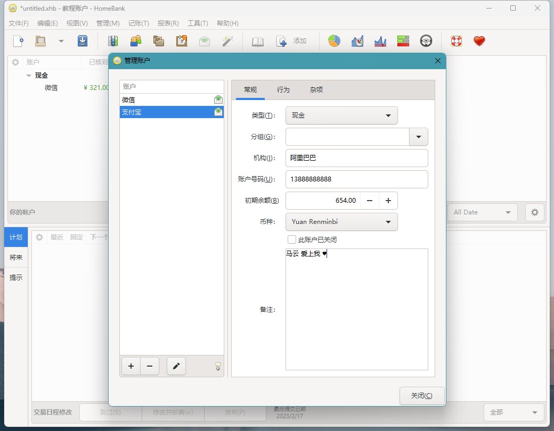Increase 初期余额 with plus stepper
The image size is (554, 431).
(x=388, y=201)
